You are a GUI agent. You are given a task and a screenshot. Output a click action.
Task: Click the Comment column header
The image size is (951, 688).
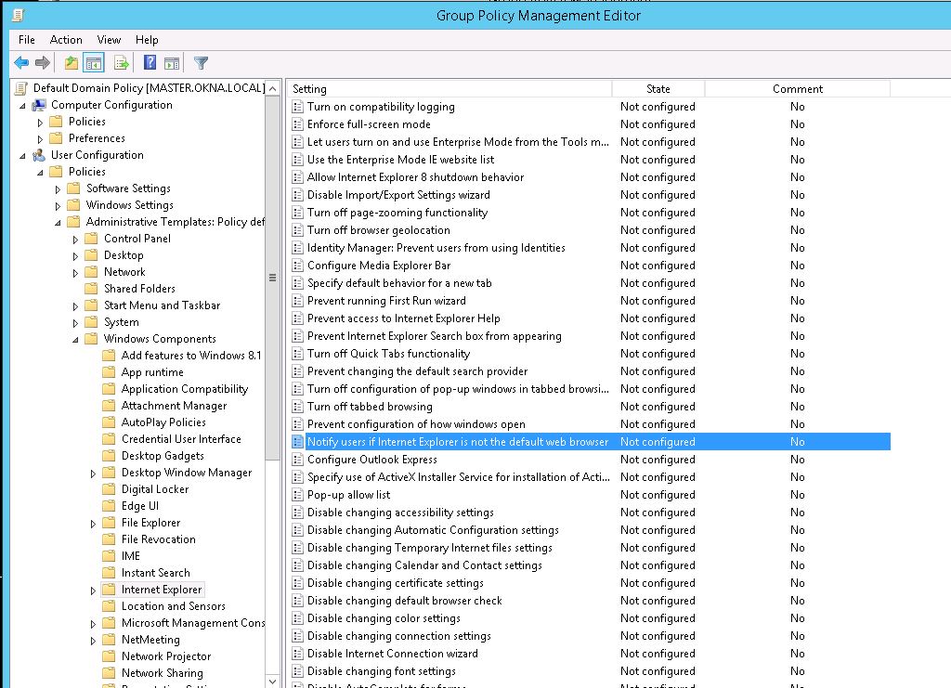[x=798, y=88]
